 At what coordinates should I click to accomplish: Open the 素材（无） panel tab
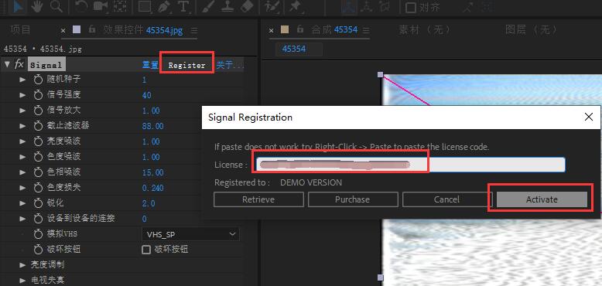424,29
